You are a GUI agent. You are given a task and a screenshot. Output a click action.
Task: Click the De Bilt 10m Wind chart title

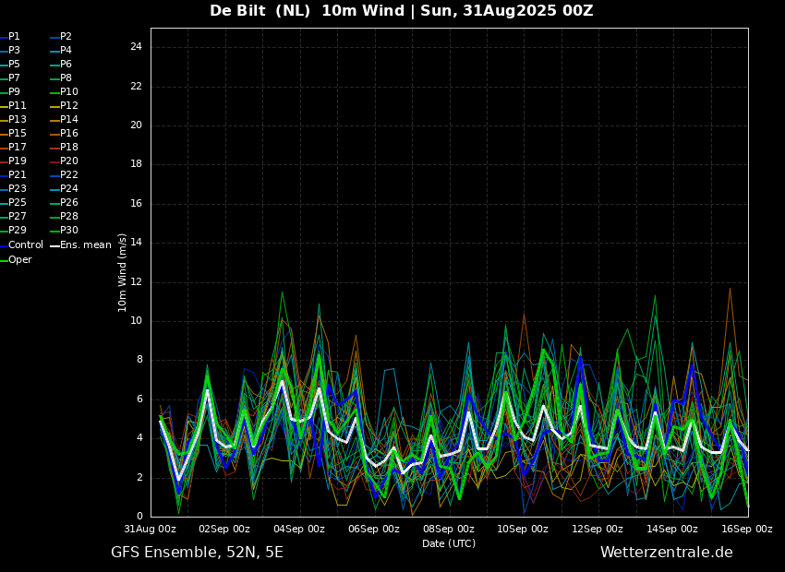coord(401,11)
